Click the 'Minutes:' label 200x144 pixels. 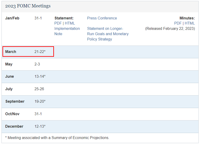(187, 18)
